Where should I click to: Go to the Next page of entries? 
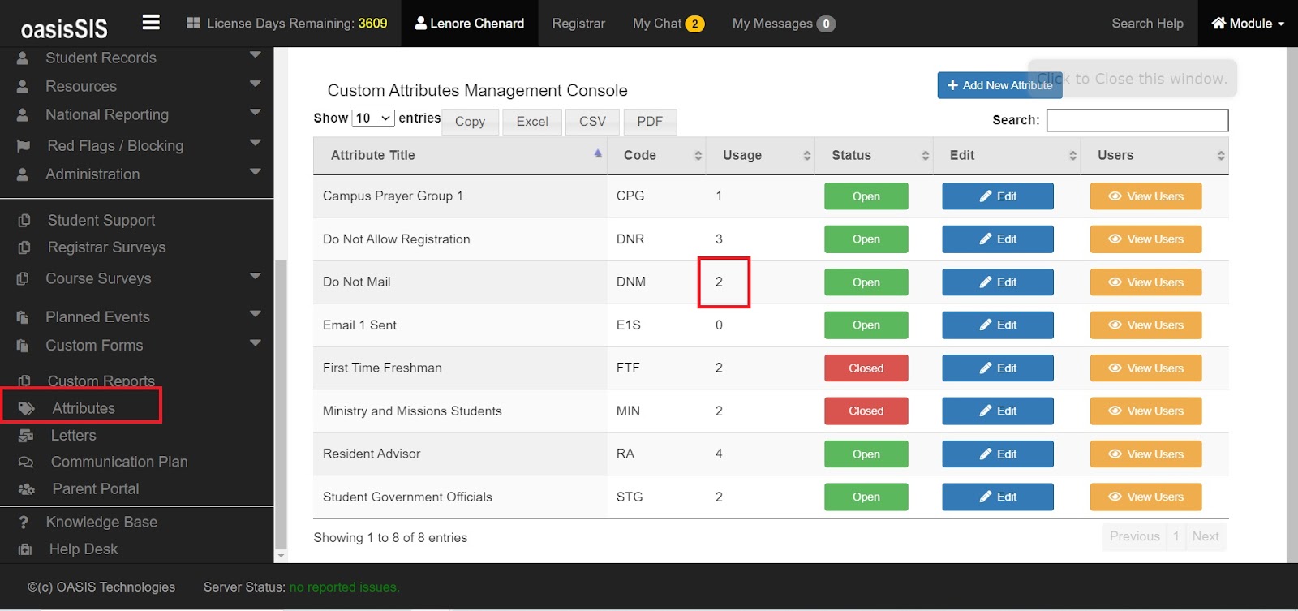click(1205, 536)
